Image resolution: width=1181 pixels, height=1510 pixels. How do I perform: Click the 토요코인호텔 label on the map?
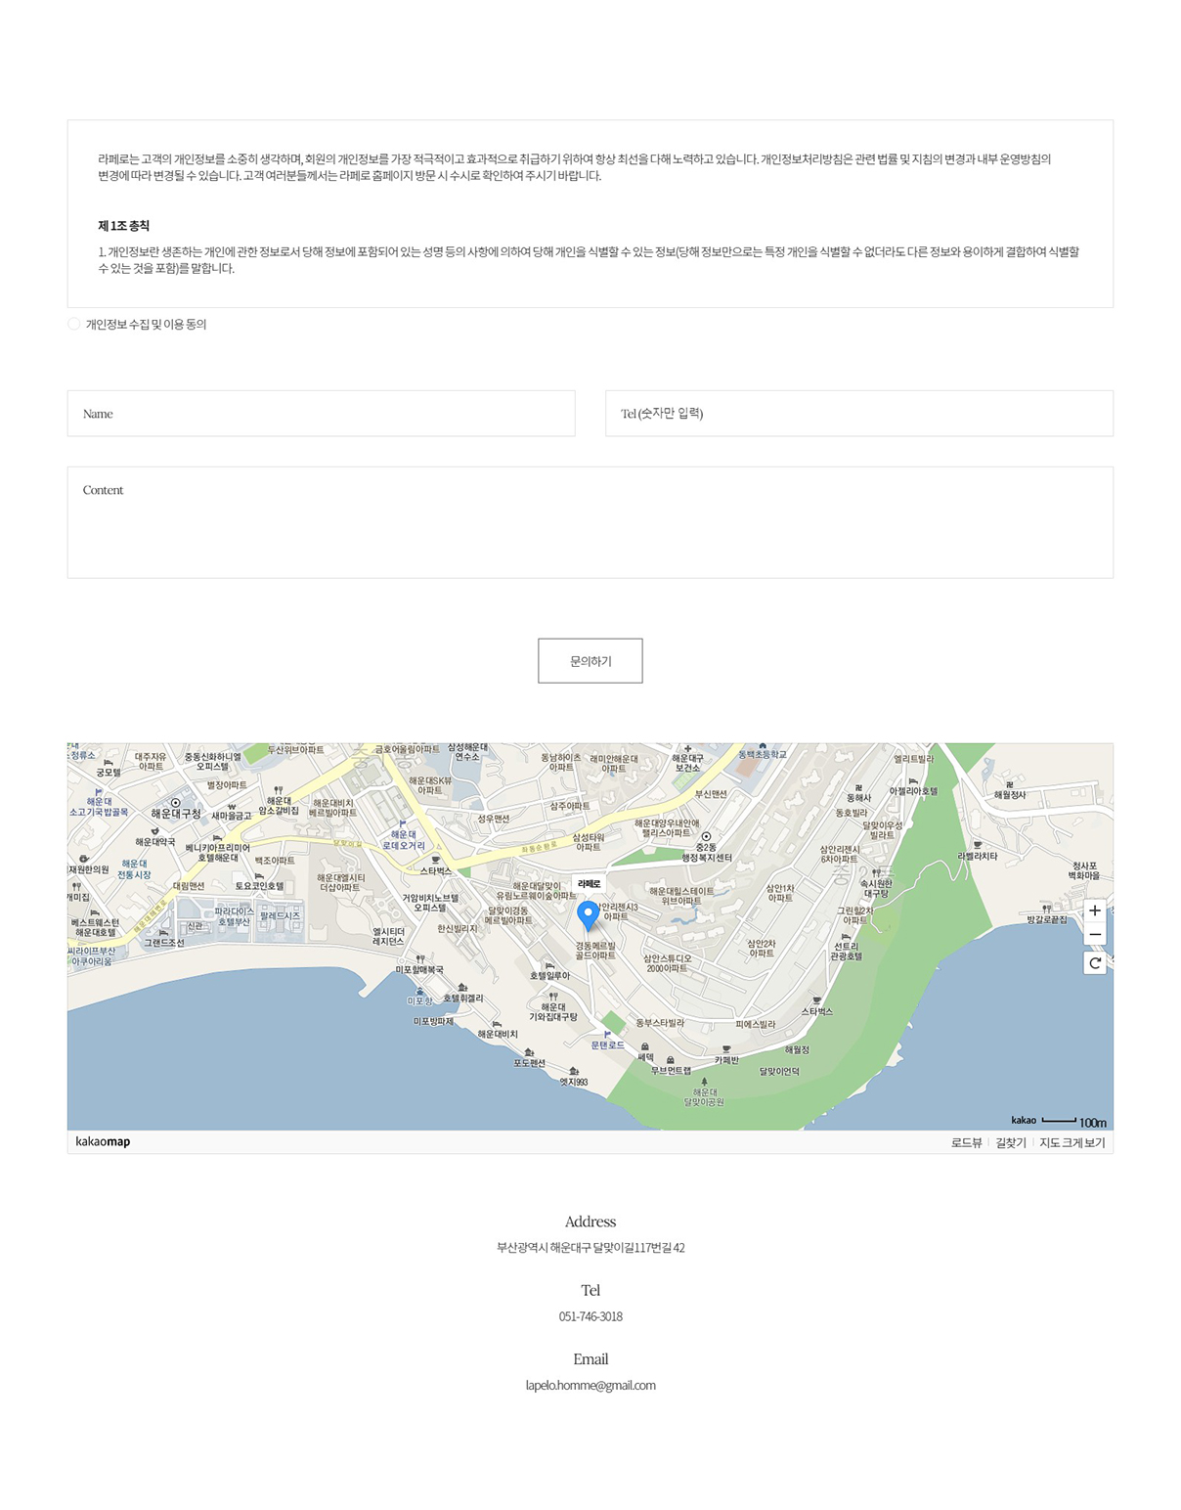259,886
